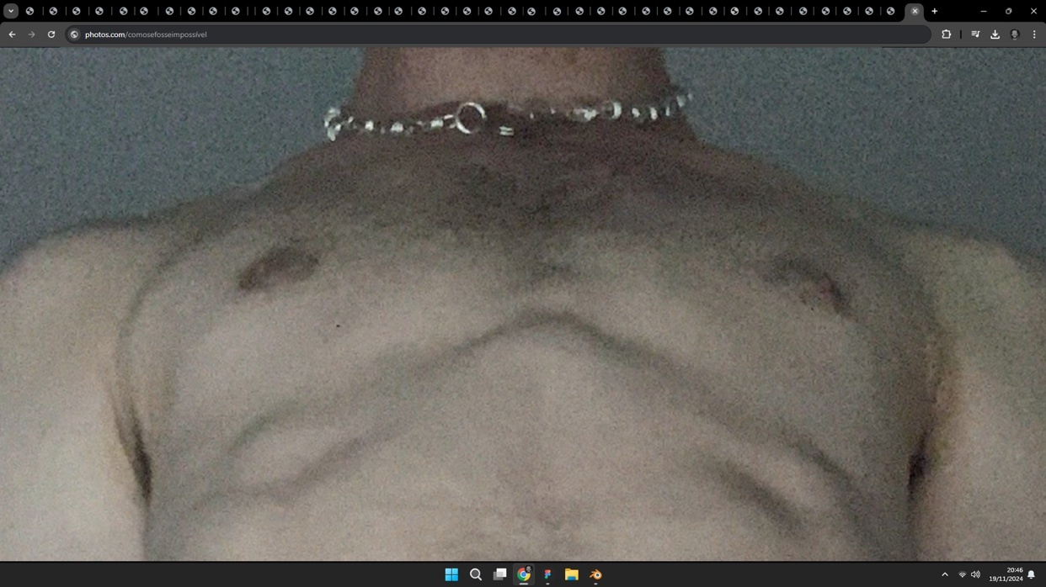Open the tab search dropdown

click(11, 11)
